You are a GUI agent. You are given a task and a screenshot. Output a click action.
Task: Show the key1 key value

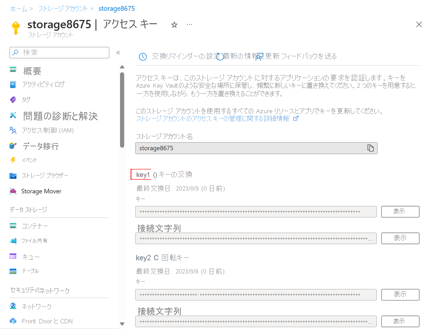pos(400,211)
